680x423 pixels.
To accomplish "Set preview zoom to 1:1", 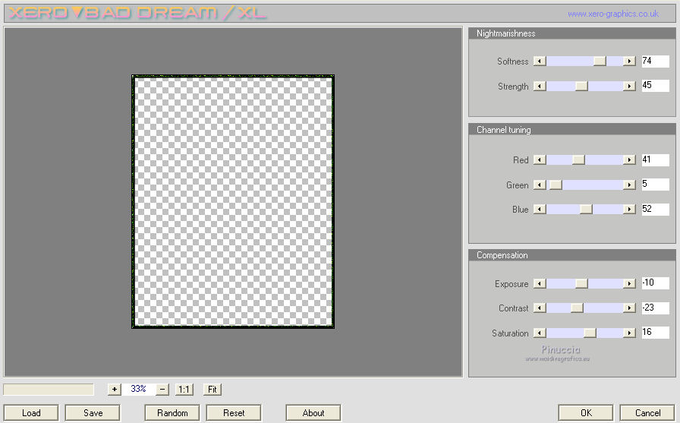I will tap(184, 389).
